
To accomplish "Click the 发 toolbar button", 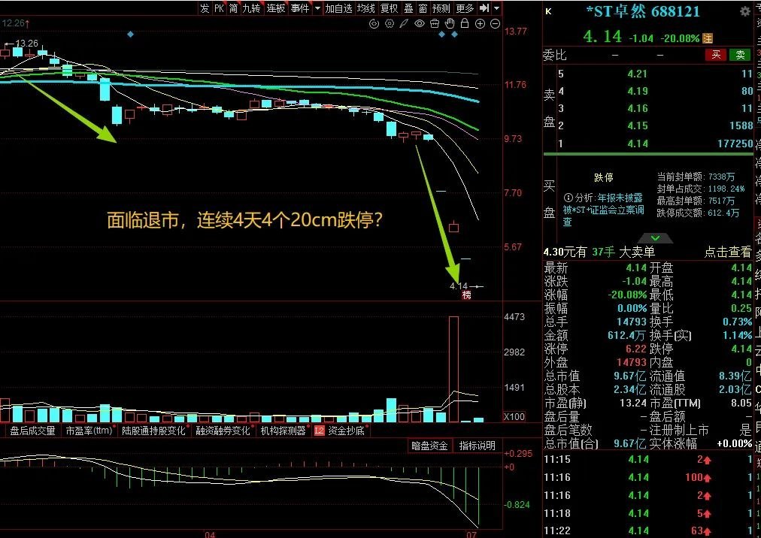I will click(x=205, y=8).
